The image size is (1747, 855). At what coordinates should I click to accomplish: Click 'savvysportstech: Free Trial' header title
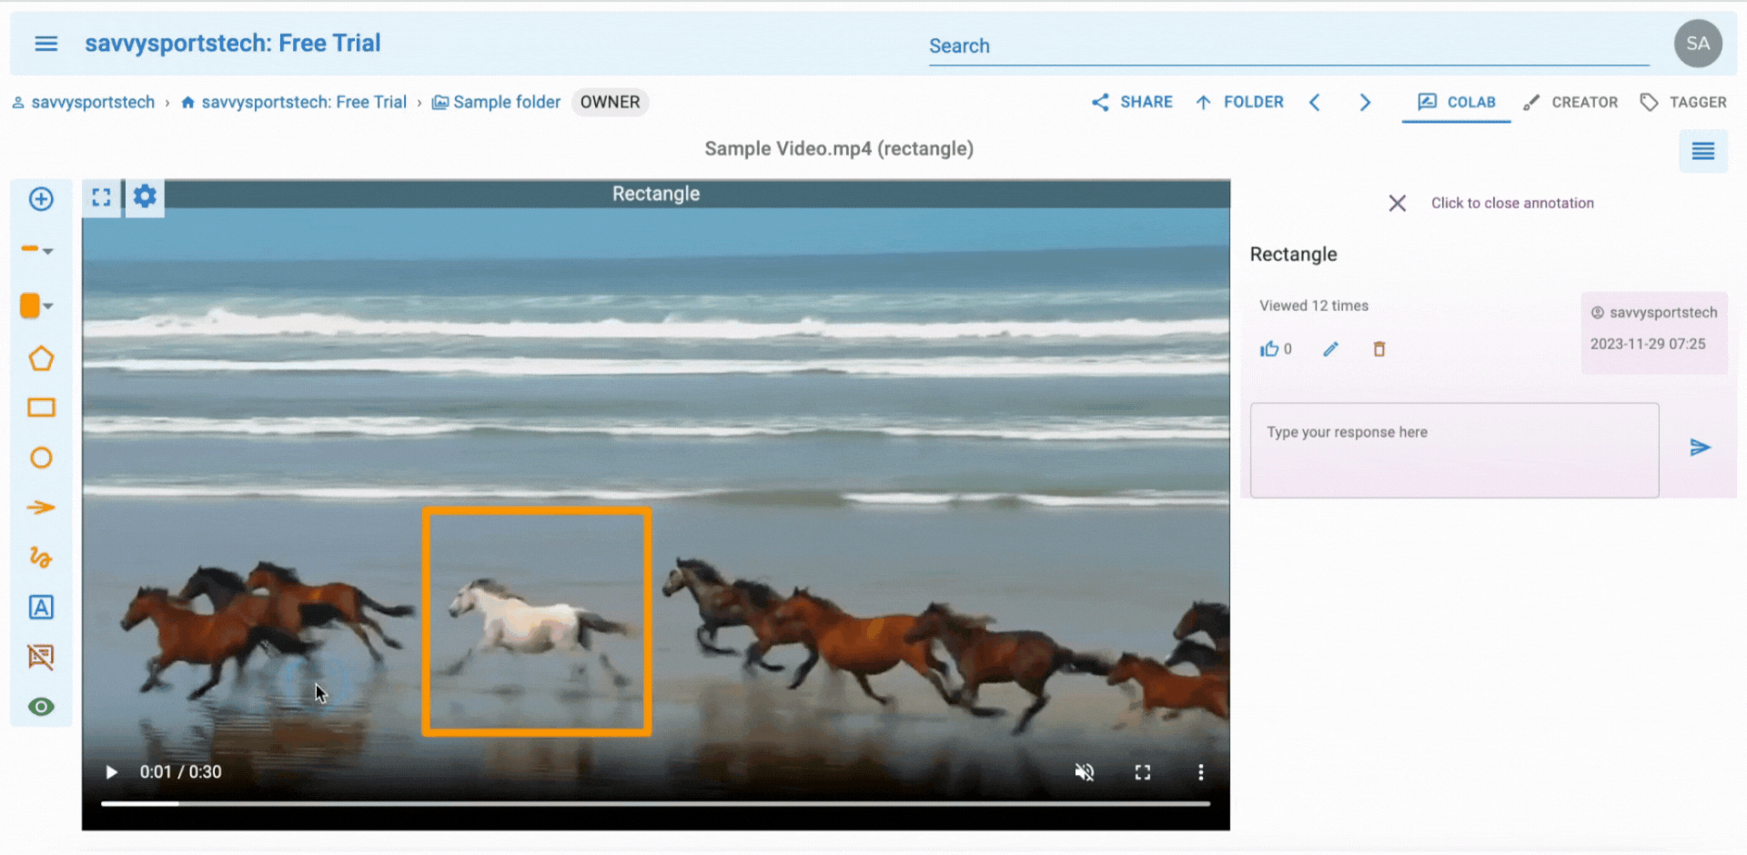click(233, 43)
